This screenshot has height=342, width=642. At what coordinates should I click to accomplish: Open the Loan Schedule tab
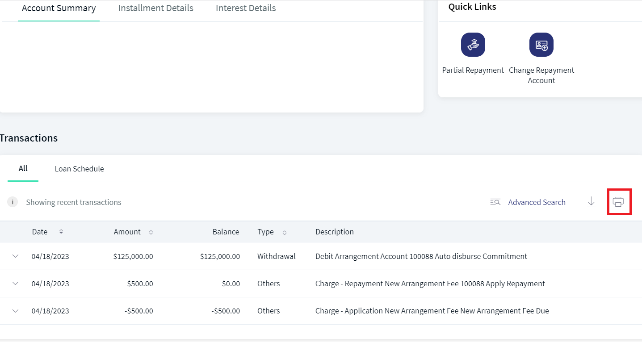click(80, 169)
